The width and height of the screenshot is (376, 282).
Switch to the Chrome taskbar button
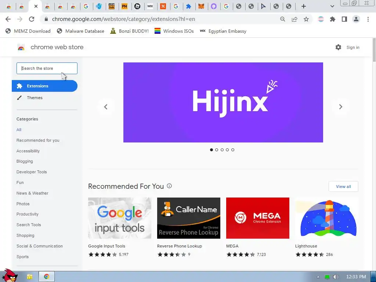pyautogui.click(x=47, y=277)
